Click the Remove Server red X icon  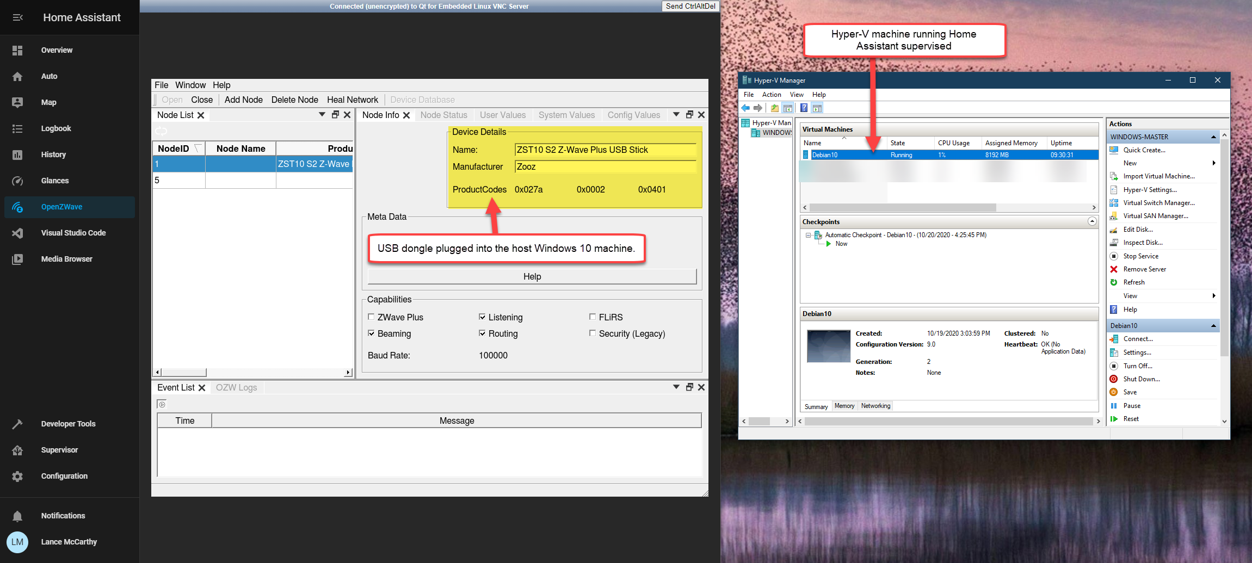(1114, 269)
